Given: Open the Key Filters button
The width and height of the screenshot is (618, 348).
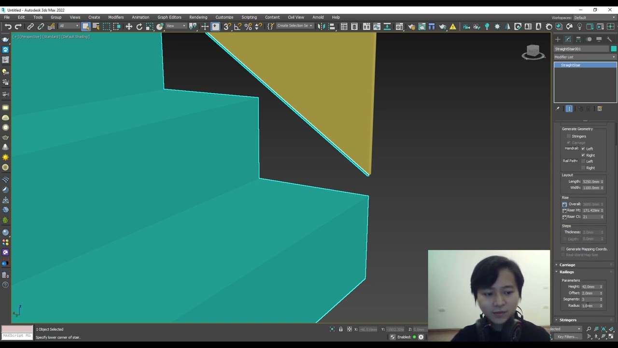Looking at the screenshot, I should tap(567, 337).
